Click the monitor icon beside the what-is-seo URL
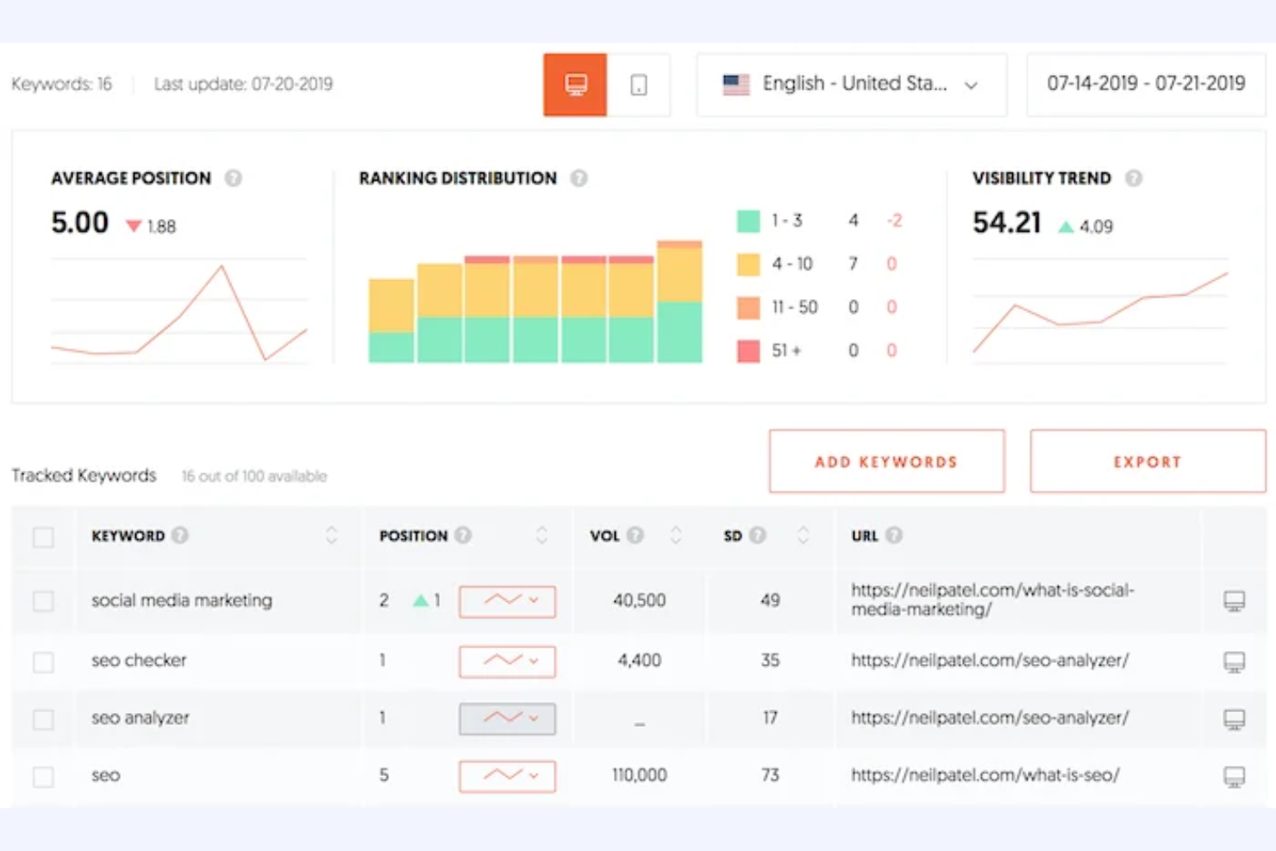Image resolution: width=1276 pixels, height=851 pixels. (1235, 775)
